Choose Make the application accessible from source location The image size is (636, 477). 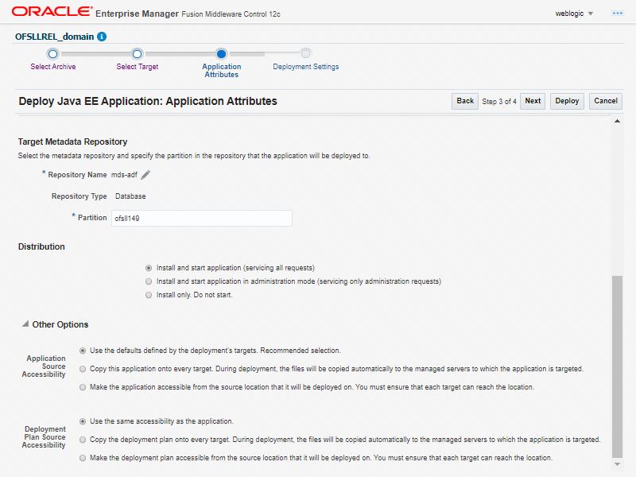[x=83, y=387]
